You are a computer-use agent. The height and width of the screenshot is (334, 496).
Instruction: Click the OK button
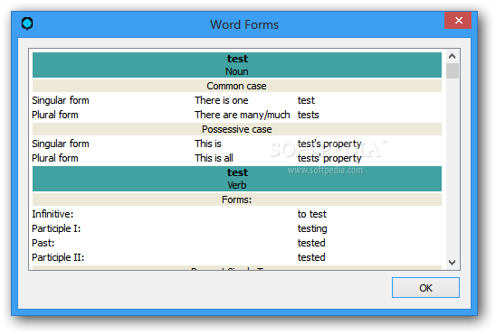coord(425,287)
